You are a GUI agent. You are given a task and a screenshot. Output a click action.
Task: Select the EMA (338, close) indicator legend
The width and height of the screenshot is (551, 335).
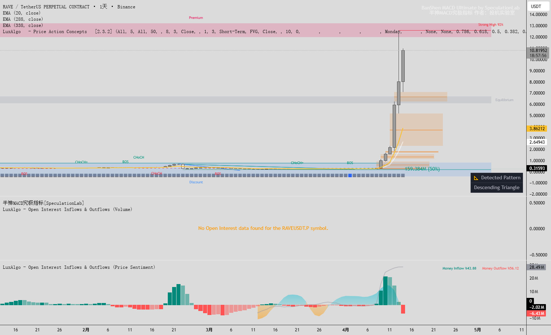(x=23, y=25)
